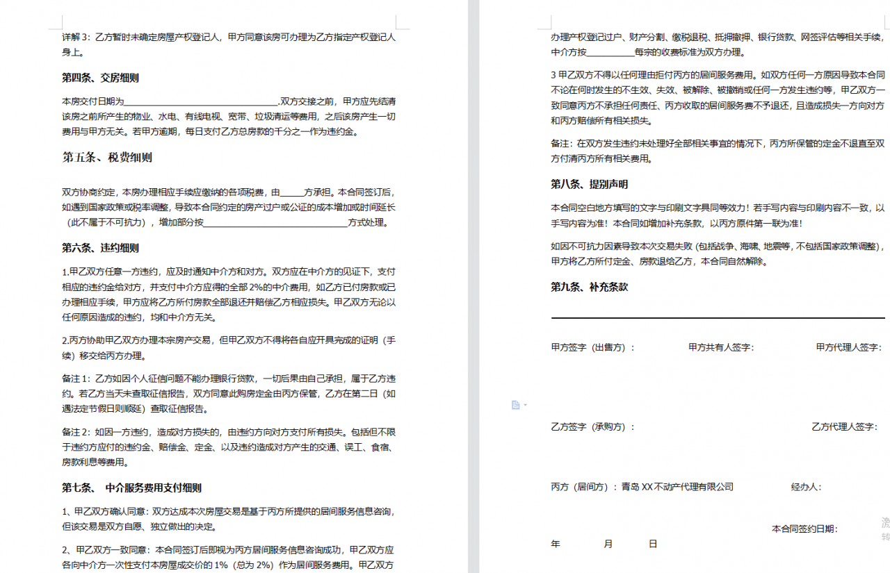Screen dimensions: 890x573
Task: Click the paragraph starting "如因不可抗力因素导致"
Action: click(x=718, y=254)
